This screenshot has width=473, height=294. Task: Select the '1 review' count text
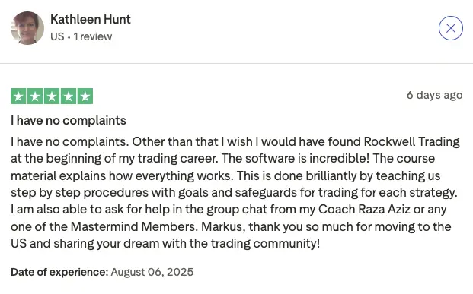tap(93, 36)
